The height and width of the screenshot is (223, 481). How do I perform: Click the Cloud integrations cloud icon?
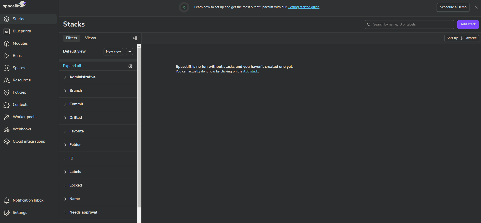pyautogui.click(x=7, y=141)
